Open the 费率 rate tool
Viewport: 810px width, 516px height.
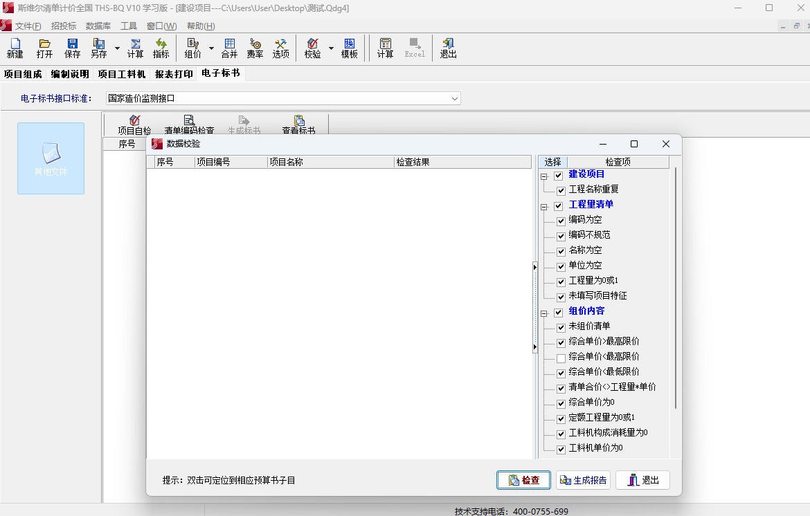(255, 48)
